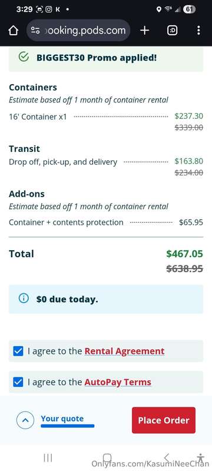The width and height of the screenshot is (212, 471).
Task: Open the AutoPay Terms link
Action: (x=118, y=382)
